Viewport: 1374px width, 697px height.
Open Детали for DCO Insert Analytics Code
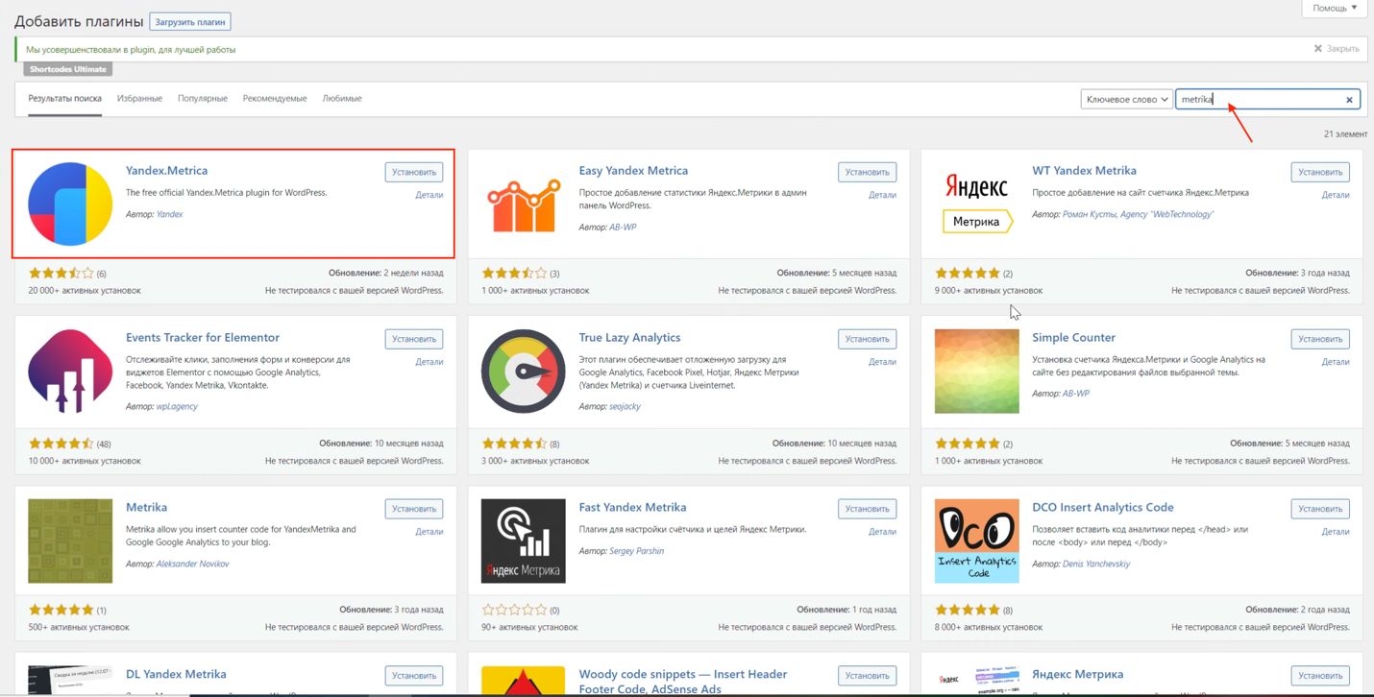[x=1336, y=532]
